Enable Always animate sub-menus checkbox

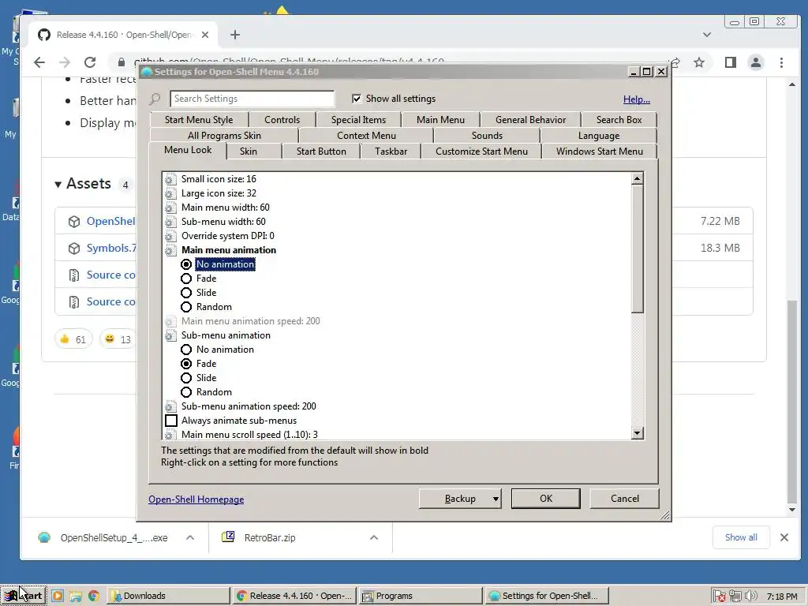click(171, 421)
